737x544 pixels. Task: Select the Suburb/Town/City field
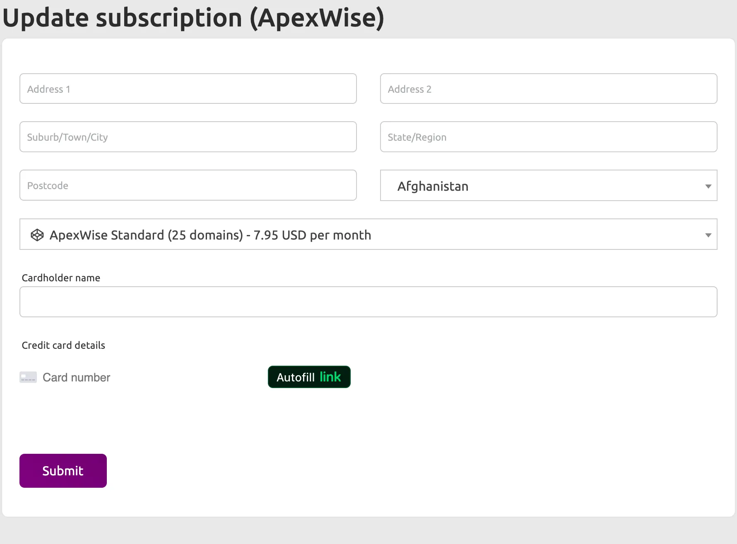pos(188,137)
